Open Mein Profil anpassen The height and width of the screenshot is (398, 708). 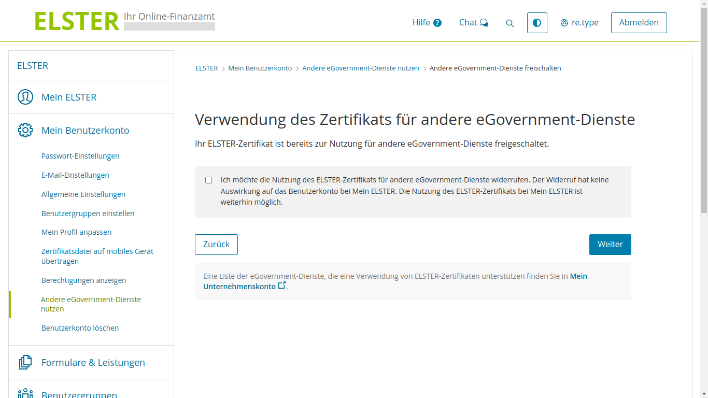point(77,232)
